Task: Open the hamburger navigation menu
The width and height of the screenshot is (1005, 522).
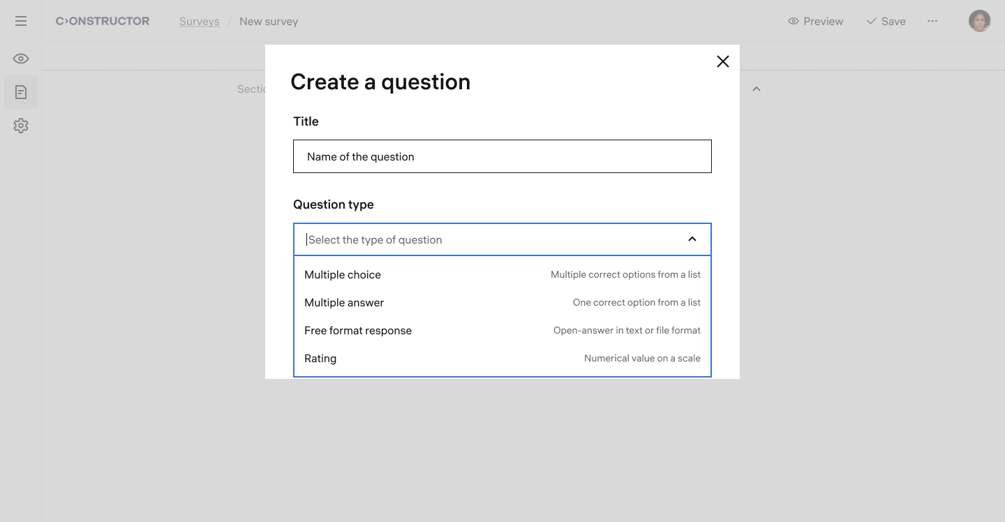Action: tap(21, 21)
